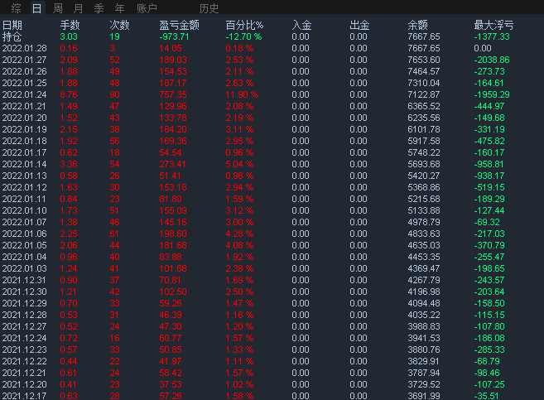Screen dimensions: 544x400
Task: Select the 2021.12.31 date row
Action: pyautogui.click(x=24, y=280)
